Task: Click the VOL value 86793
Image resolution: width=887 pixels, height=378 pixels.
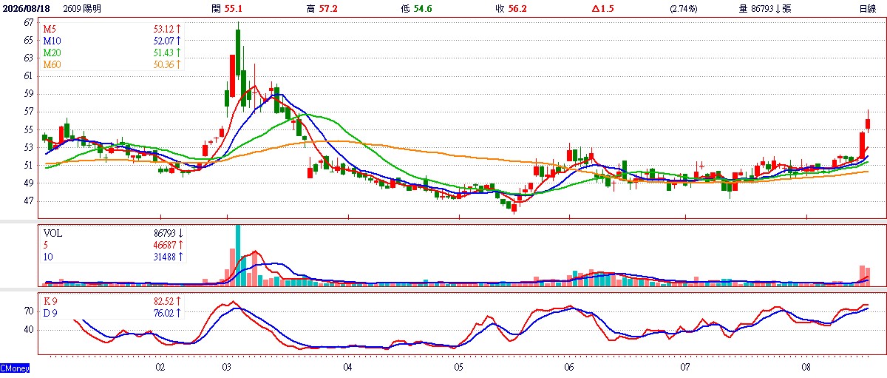Action: [x=163, y=232]
